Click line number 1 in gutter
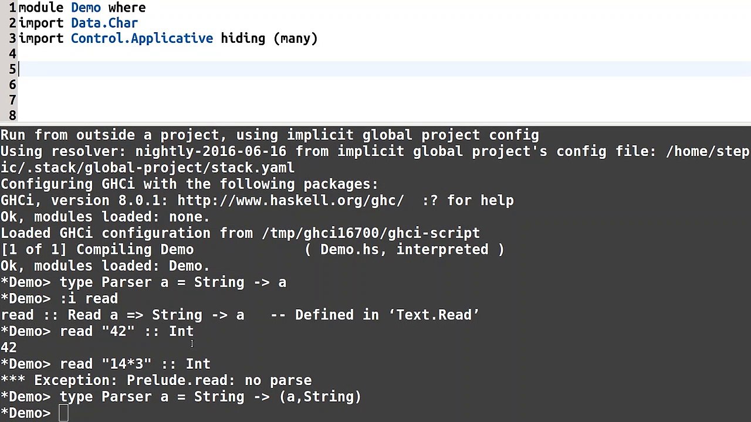751x422 pixels. [x=12, y=8]
